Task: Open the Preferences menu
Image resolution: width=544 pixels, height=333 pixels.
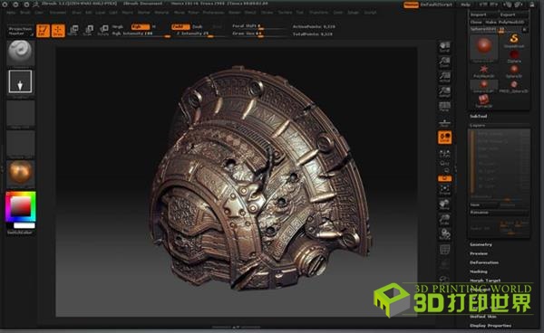Action: pos(213,12)
